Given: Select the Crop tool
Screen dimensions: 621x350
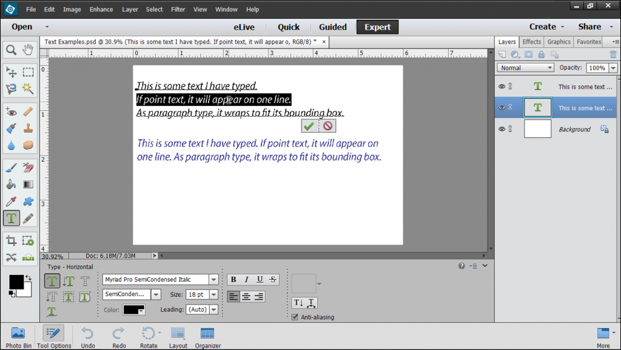Looking at the screenshot, I should 11,240.
